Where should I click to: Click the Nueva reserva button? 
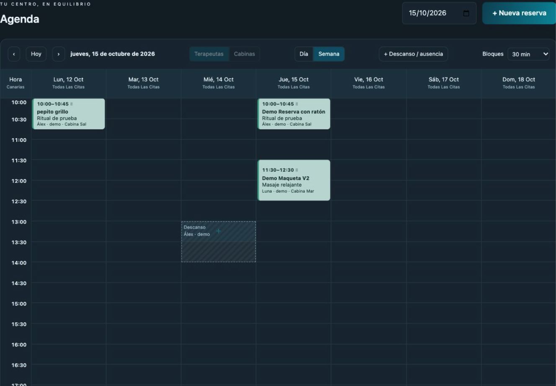point(519,13)
